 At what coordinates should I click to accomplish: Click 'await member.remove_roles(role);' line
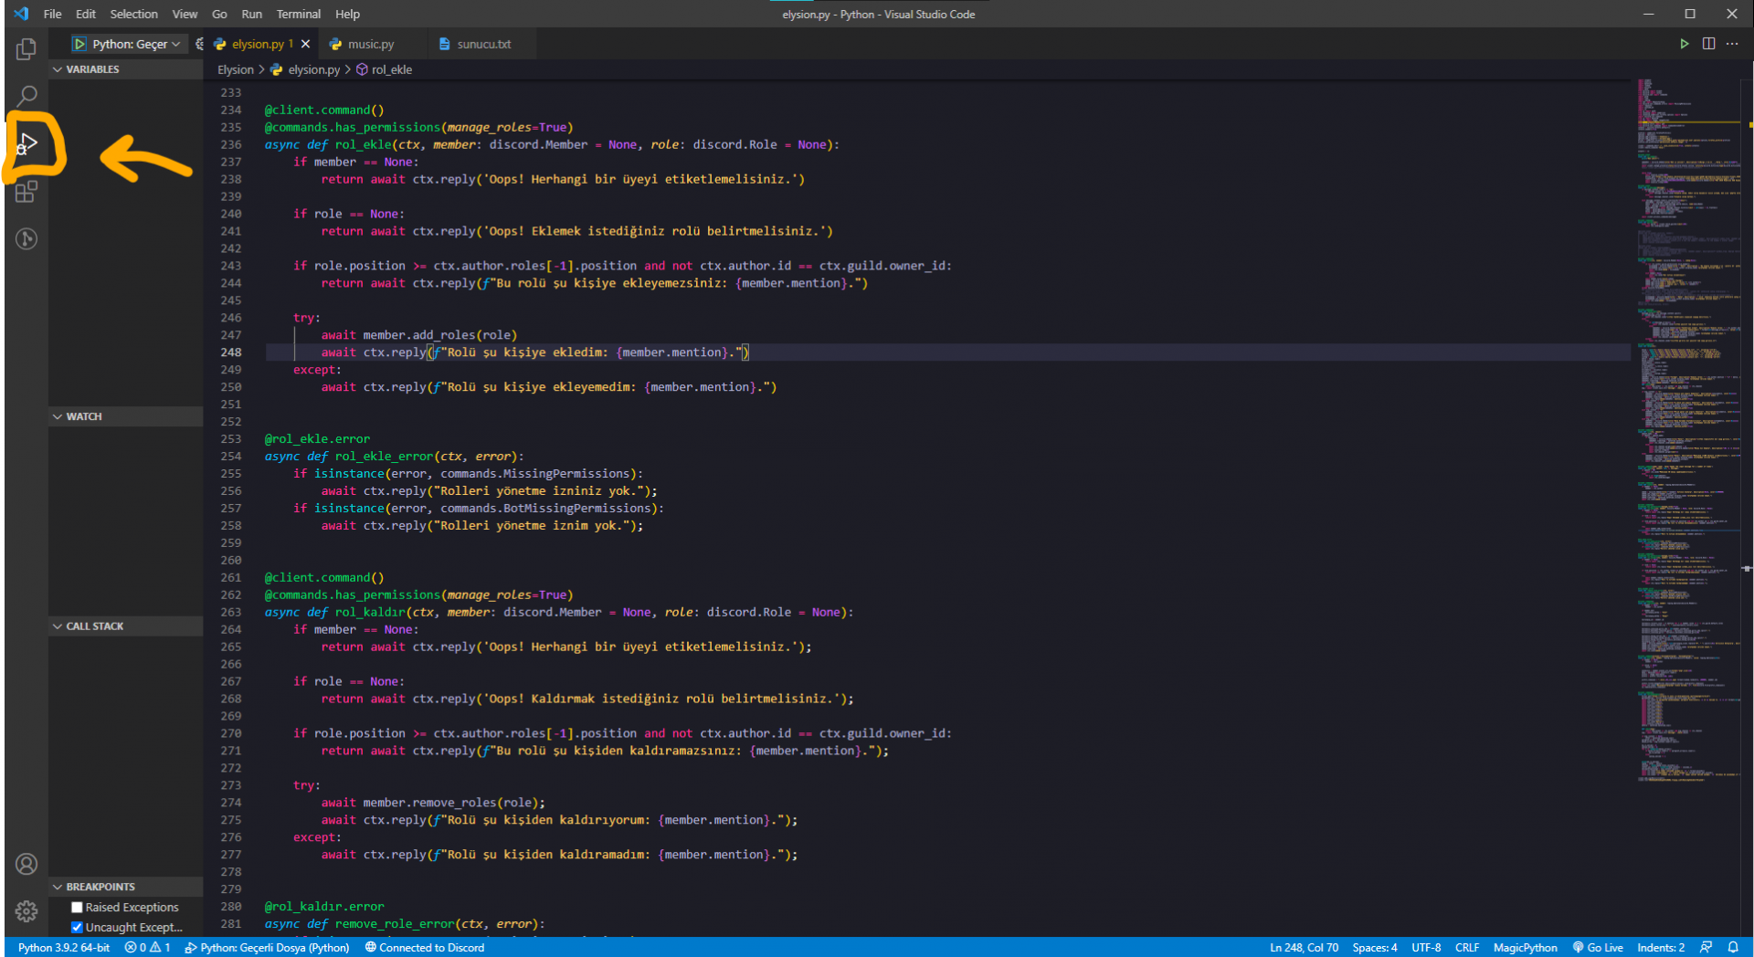click(x=433, y=803)
